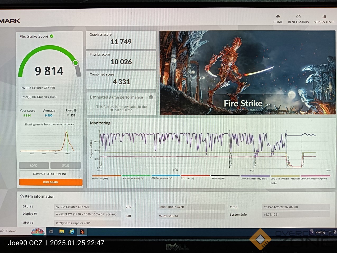Click the Fire Strike preview image

pos(247,73)
